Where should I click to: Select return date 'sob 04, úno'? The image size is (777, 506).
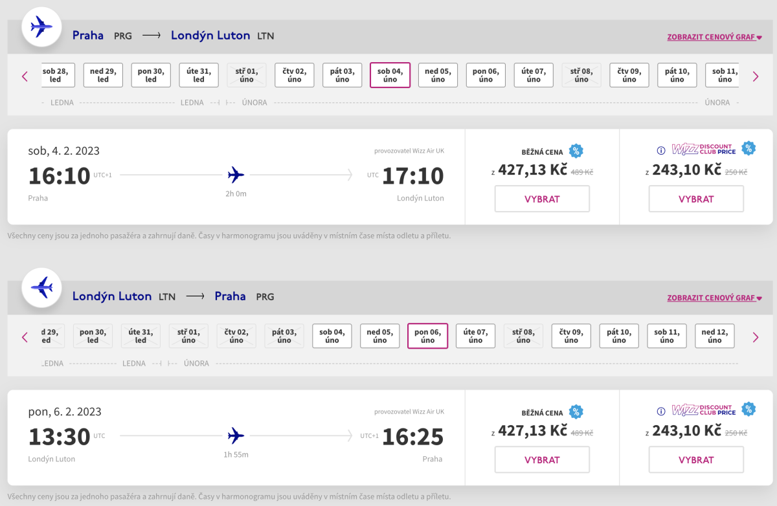pos(332,336)
